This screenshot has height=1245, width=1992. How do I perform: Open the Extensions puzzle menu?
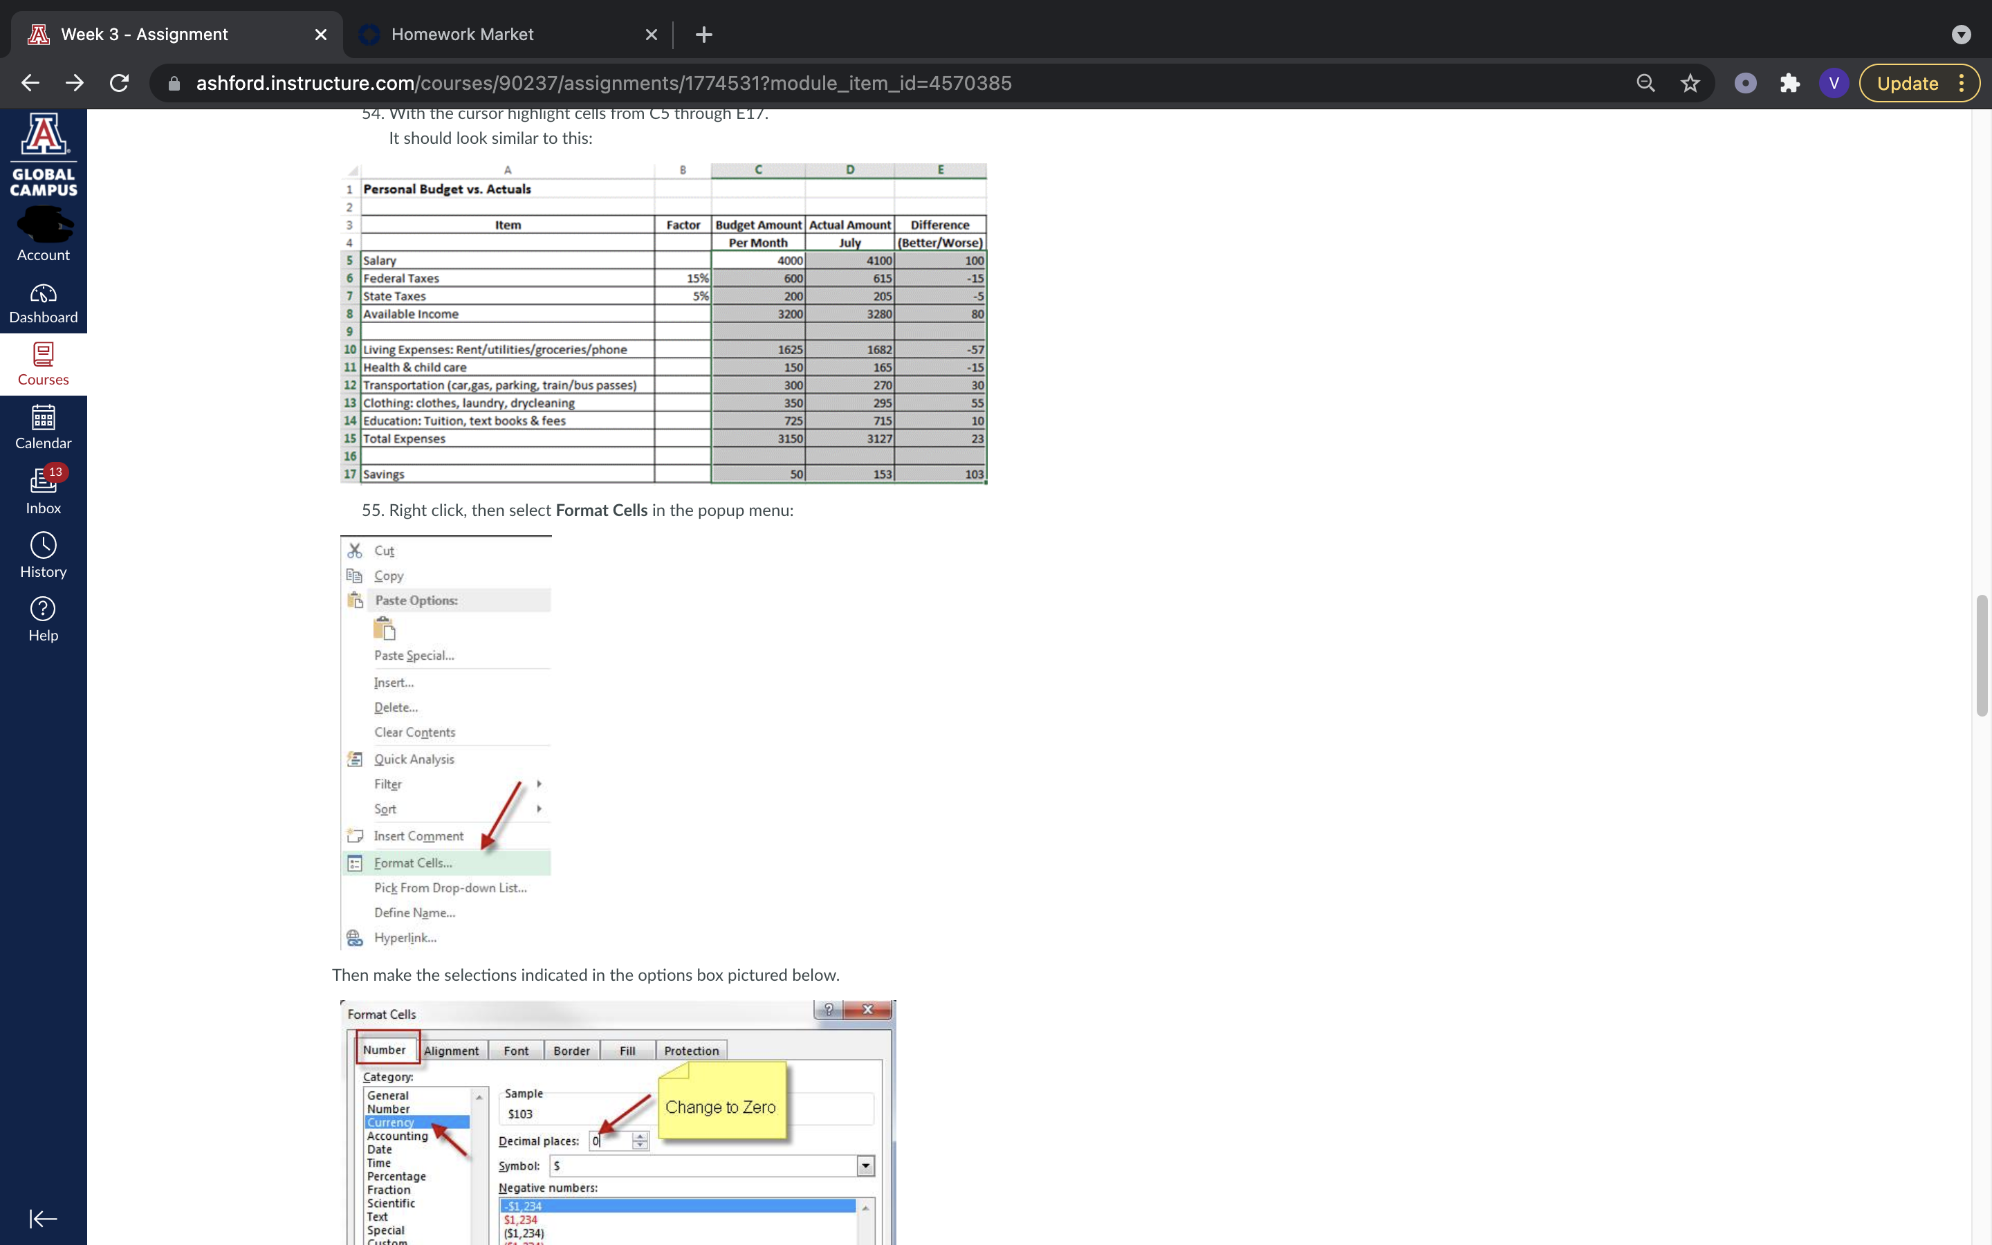click(1789, 83)
